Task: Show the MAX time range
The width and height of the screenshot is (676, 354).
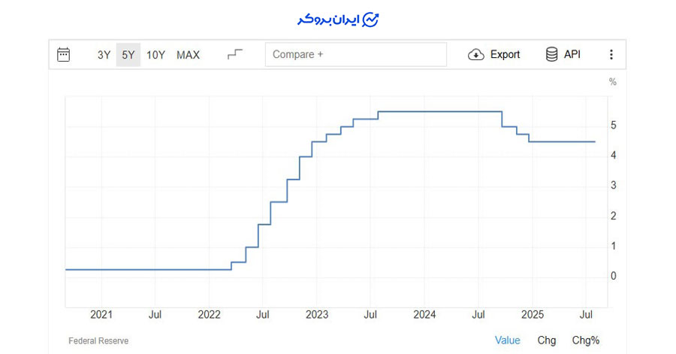Action: (188, 54)
